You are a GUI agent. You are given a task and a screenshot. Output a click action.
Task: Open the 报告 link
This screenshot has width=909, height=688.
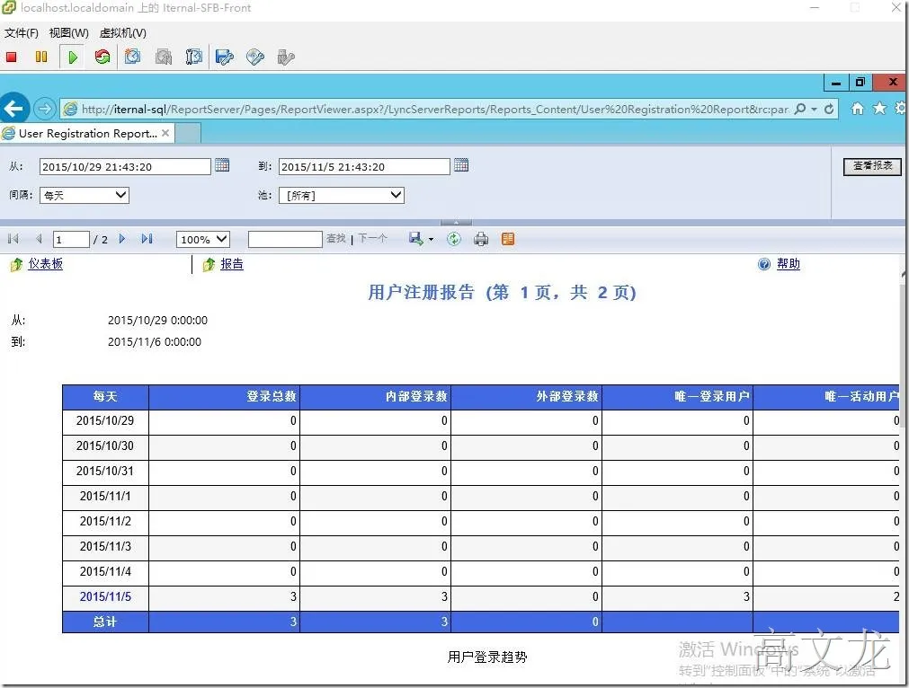tap(232, 264)
